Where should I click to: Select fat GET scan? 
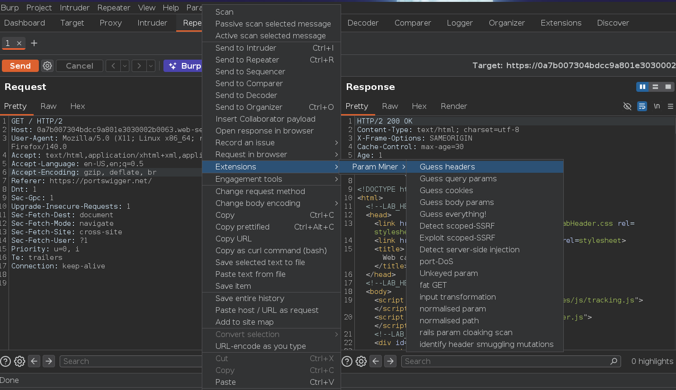click(485, 285)
